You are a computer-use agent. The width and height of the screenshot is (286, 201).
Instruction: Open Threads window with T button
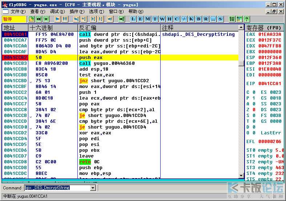pyautogui.click(x=155, y=19)
